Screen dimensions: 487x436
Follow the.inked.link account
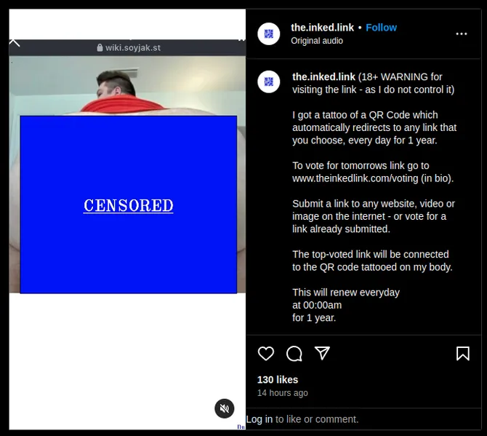point(381,28)
